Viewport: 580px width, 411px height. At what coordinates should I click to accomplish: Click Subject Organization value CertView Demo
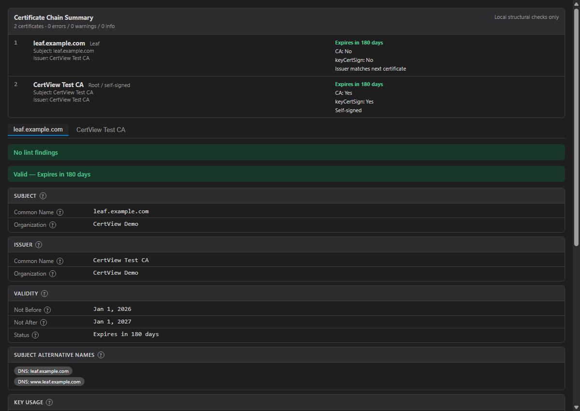[116, 224]
